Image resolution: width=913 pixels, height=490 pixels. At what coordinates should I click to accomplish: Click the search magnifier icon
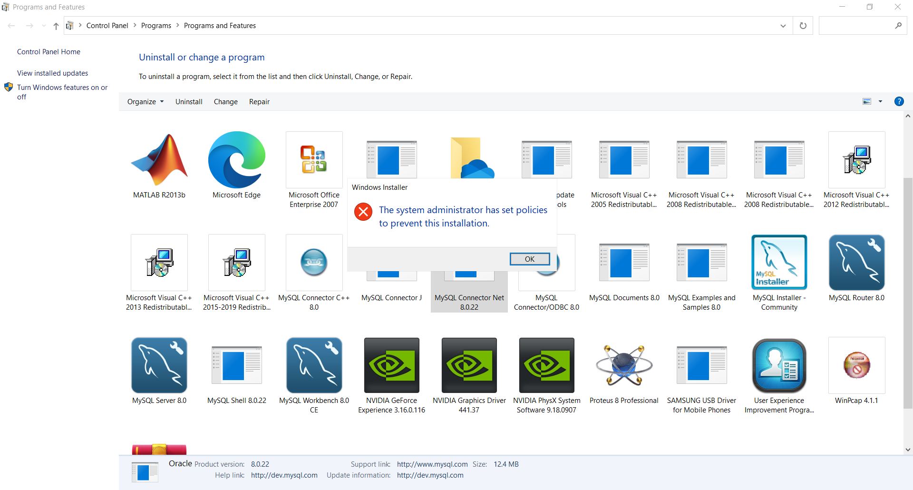coord(898,26)
